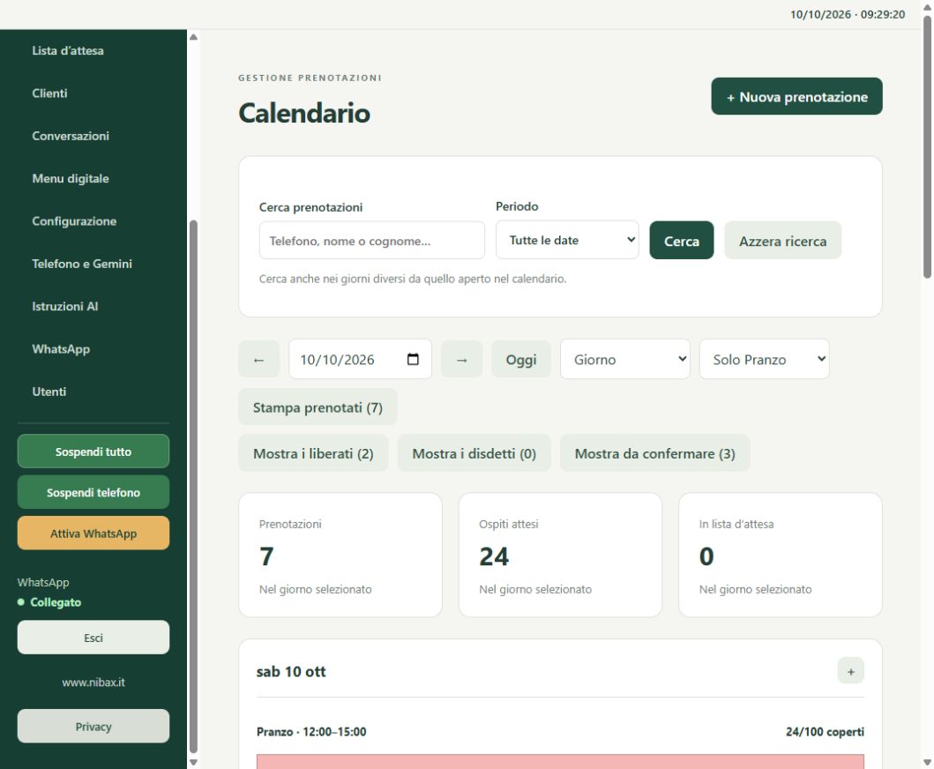Go to previous day with left arrow
The width and height of the screenshot is (934, 769).
tap(258, 359)
